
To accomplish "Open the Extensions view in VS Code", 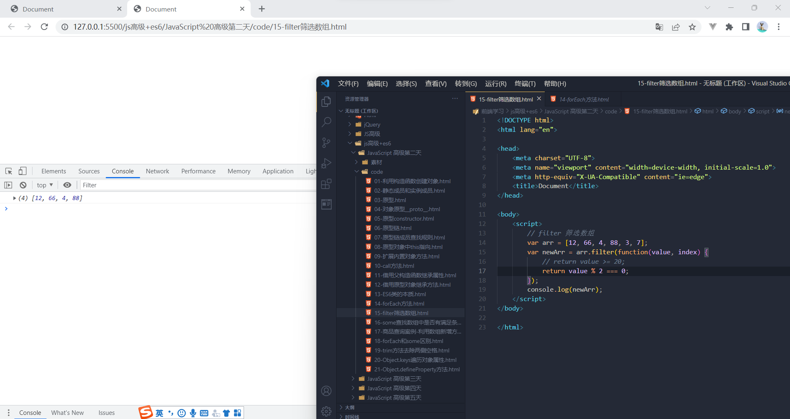I will point(326,184).
